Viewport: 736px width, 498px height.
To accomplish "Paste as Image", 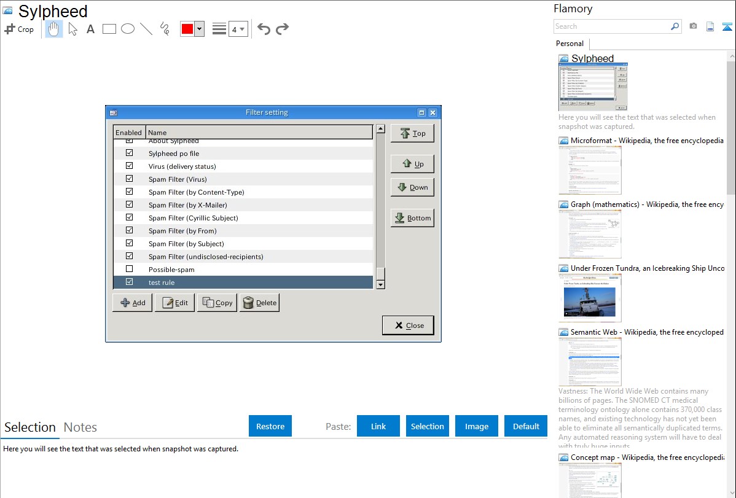I will click(476, 426).
